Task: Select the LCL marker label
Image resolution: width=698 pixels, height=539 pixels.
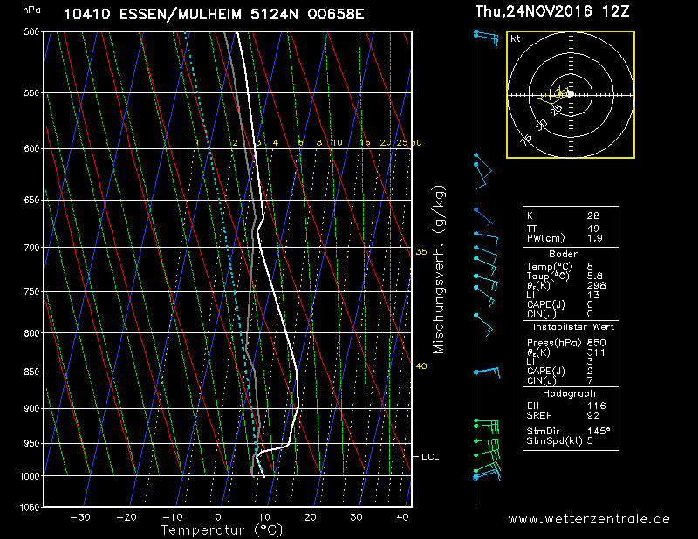Action: pos(430,456)
